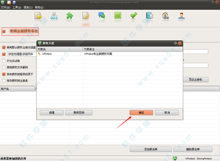Click the VProtect - StrongProtect status text
The height and width of the screenshot is (161, 220).
(x=198, y=158)
